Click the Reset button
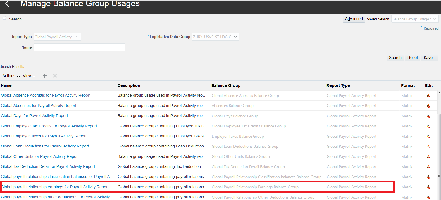Image resolution: width=441 pixels, height=200 pixels. pos(413,58)
